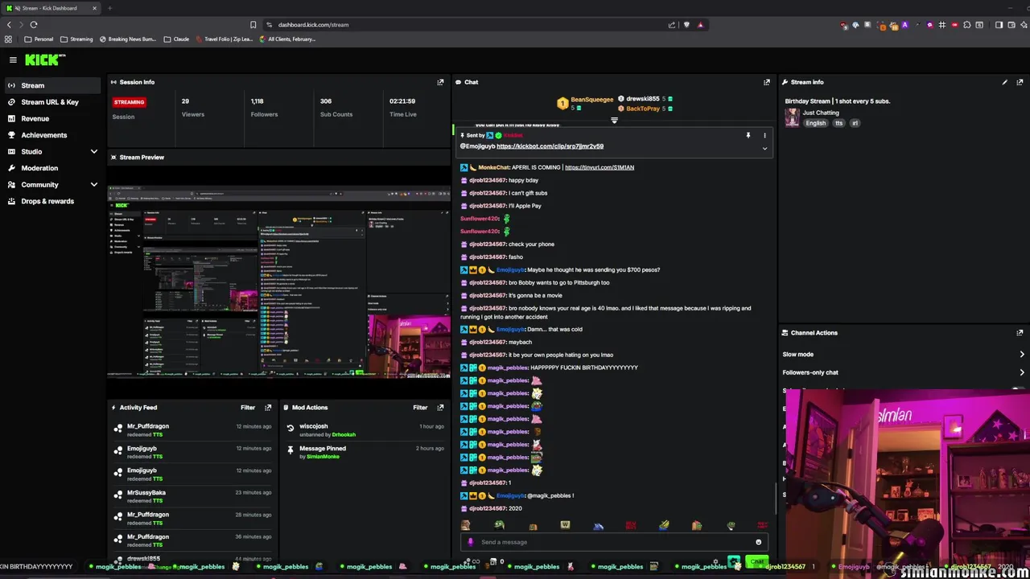This screenshot has height=579, width=1030.
Task: Toggle the chat leaderboard collapse handle
Action: 614,121
